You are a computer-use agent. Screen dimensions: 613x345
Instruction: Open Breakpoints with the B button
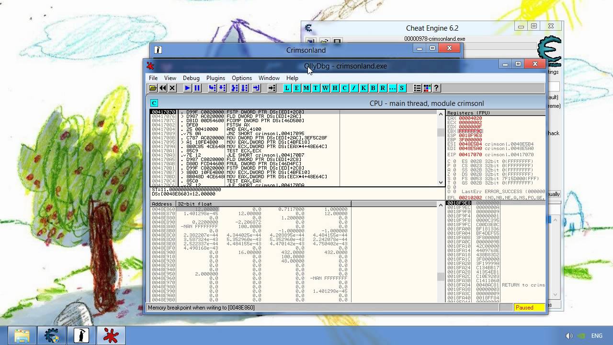tap(373, 88)
